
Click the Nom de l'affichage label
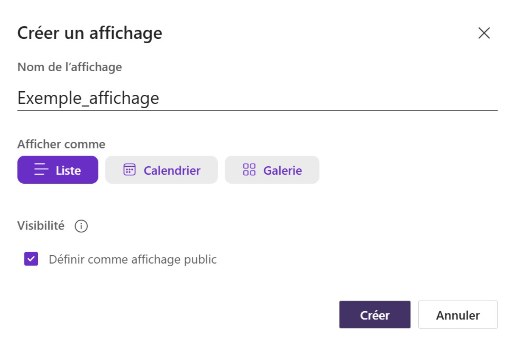coord(70,67)
